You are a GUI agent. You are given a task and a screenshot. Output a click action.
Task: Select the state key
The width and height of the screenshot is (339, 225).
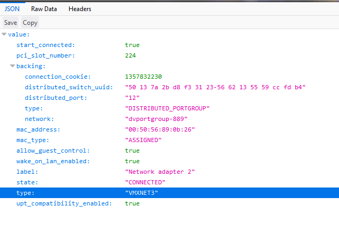click(27, 182)
